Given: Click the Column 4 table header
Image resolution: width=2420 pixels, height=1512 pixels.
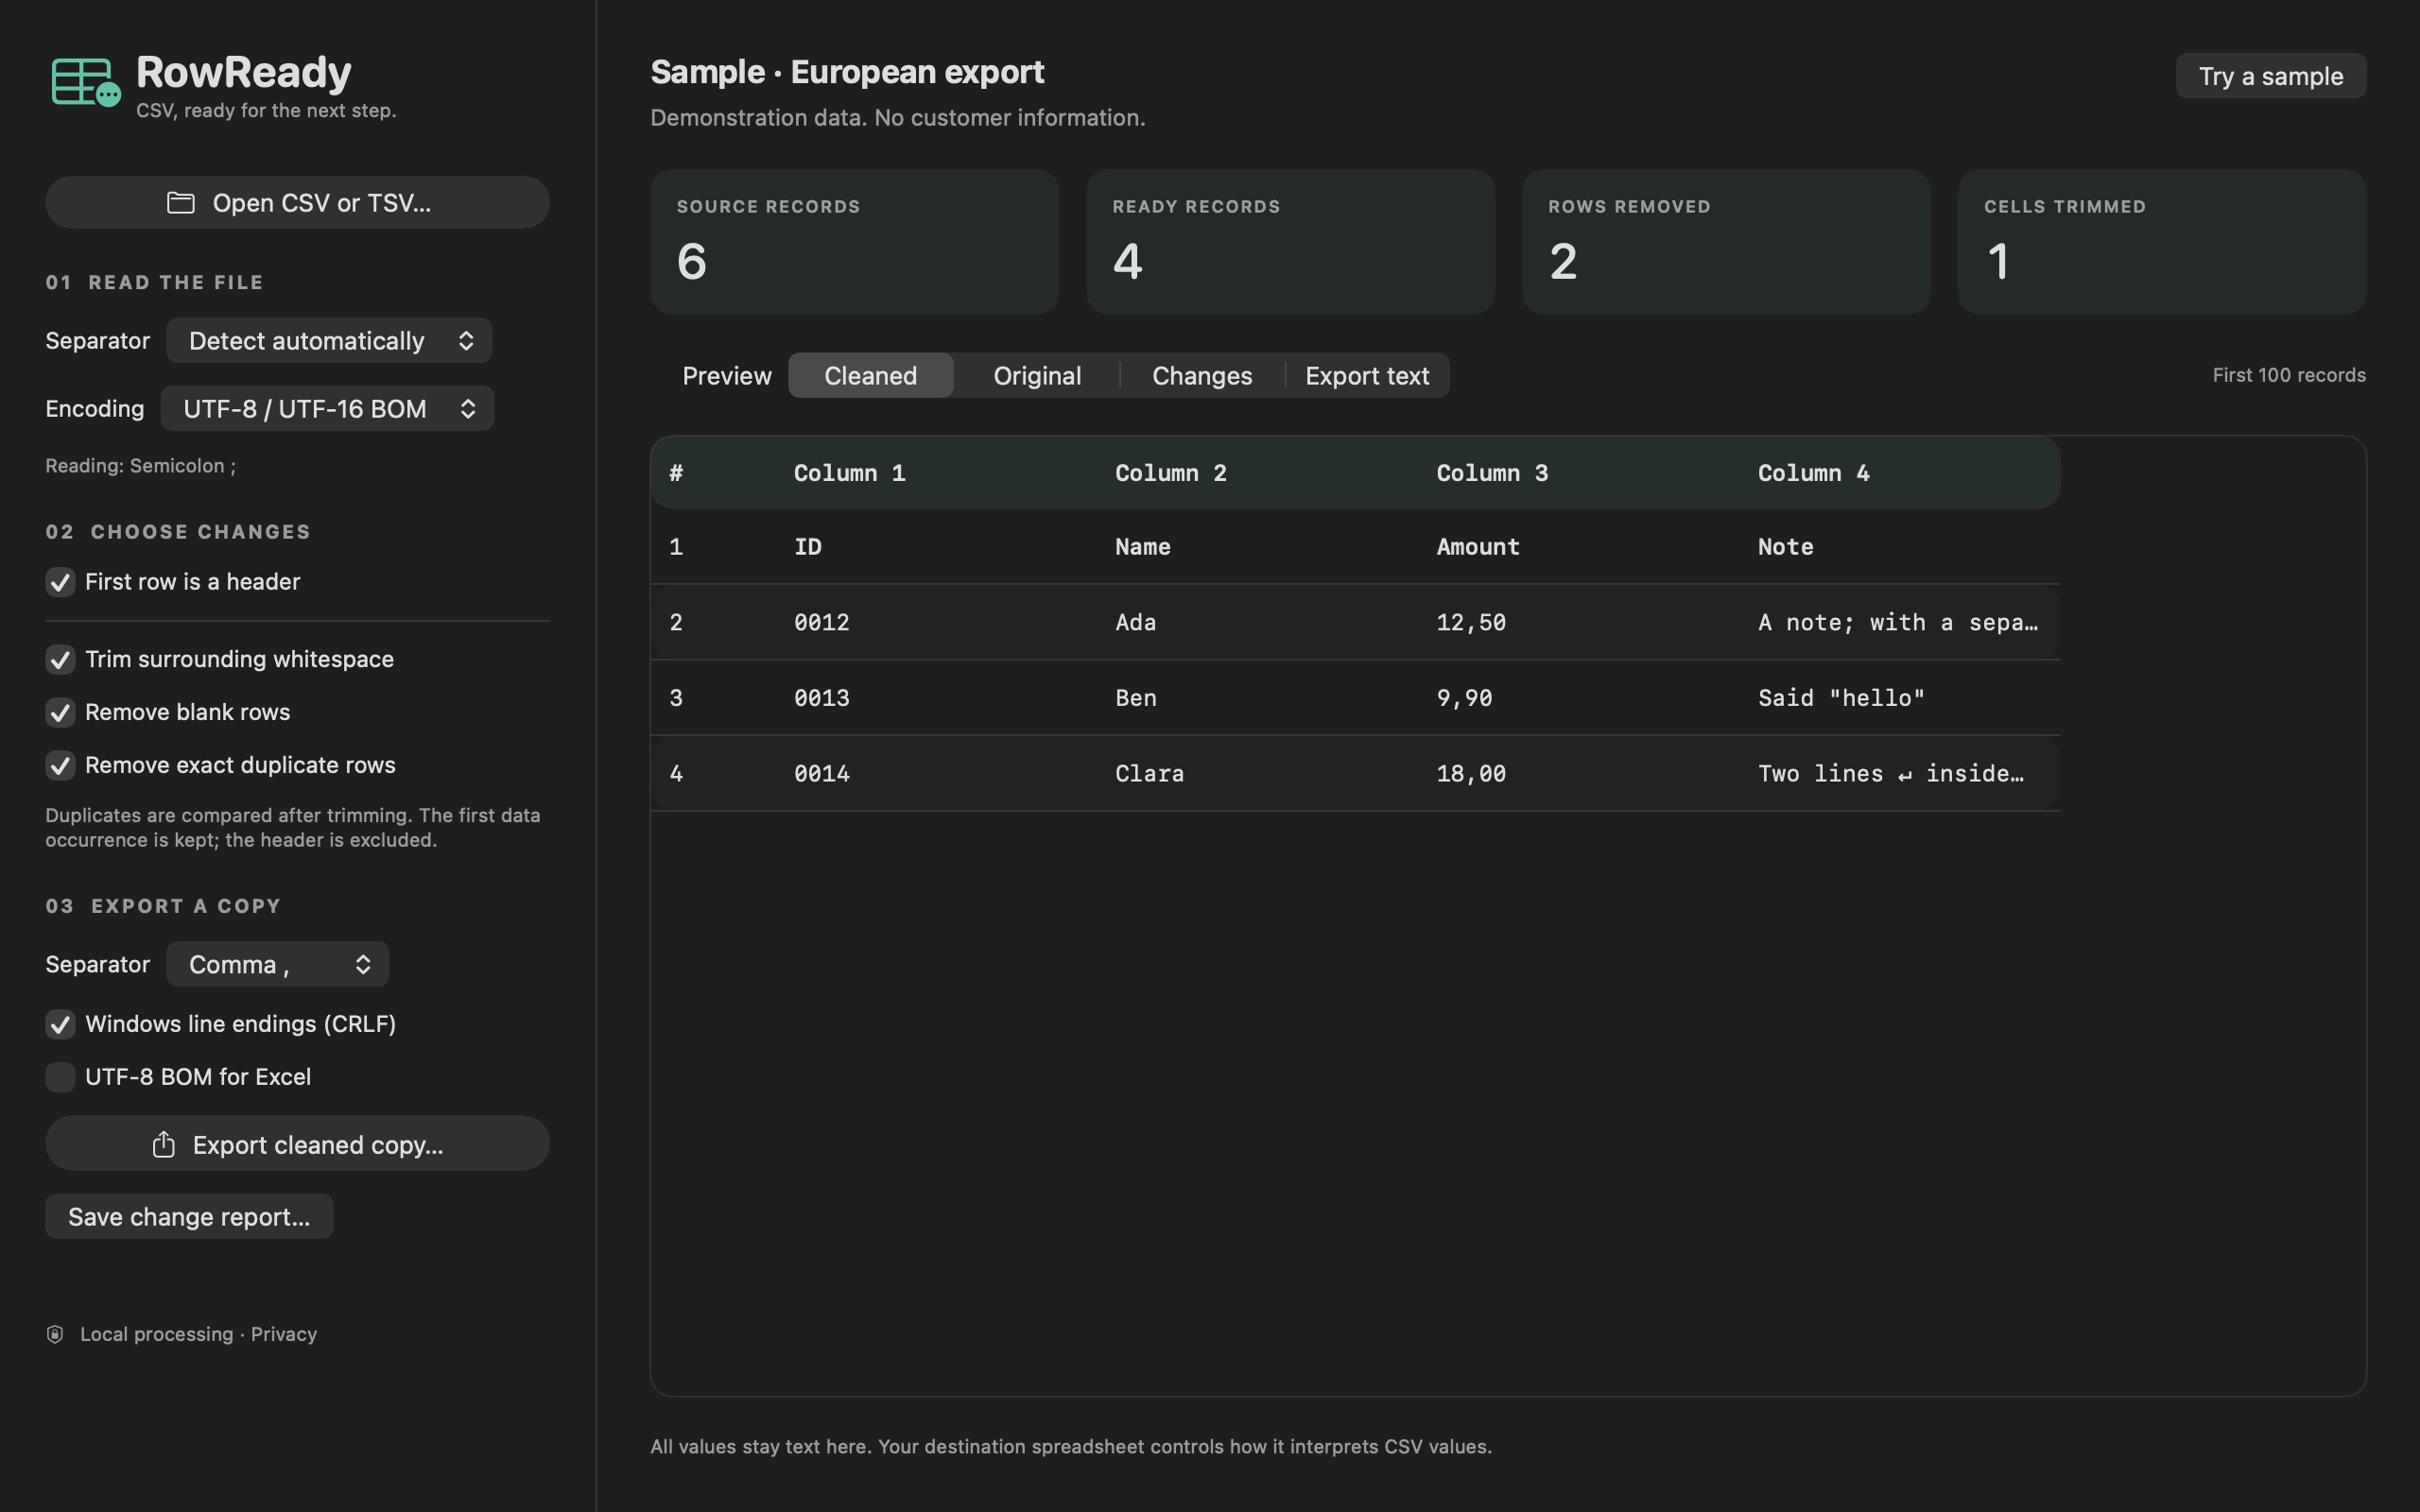Looking at the screenshot, I should 1814,473.
